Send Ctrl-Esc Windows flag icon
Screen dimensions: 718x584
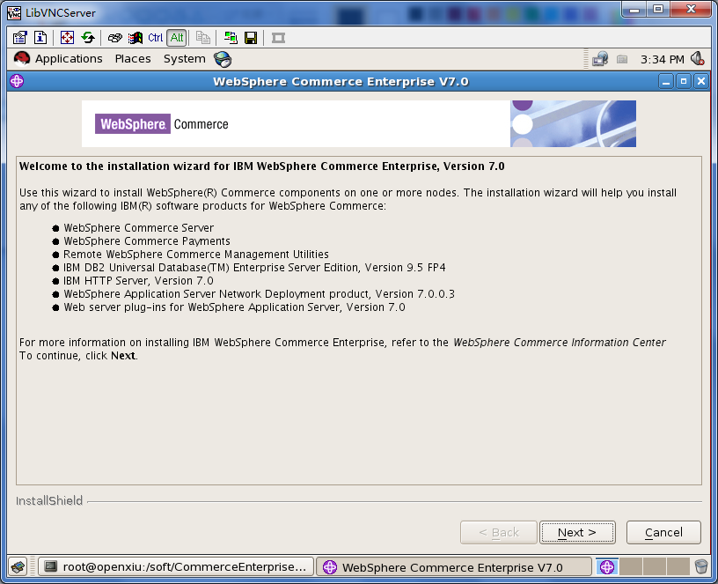point(136,38)
